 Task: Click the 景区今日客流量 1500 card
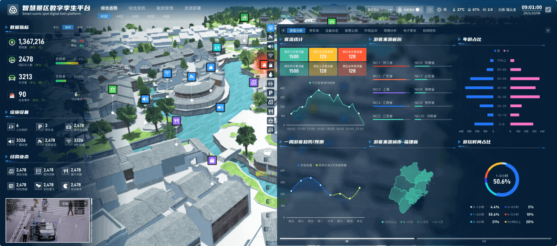pyautogui.click(x=294, y=54)
